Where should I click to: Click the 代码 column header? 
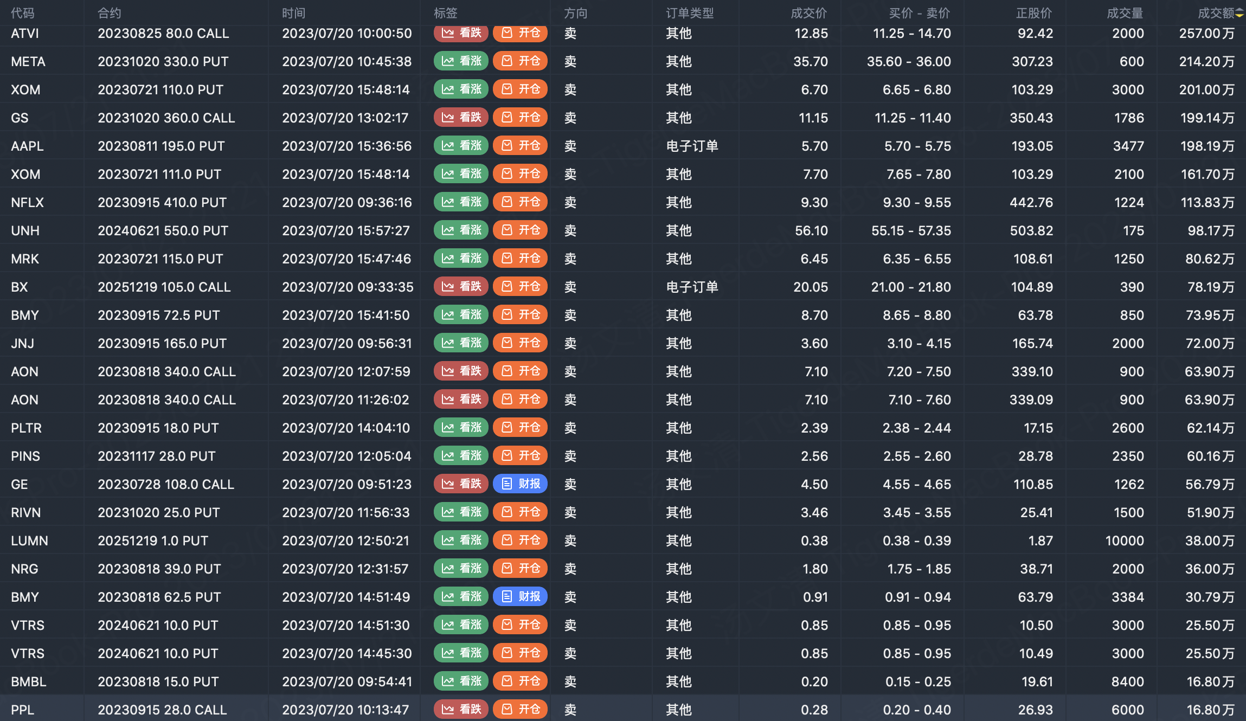[22, 13]
